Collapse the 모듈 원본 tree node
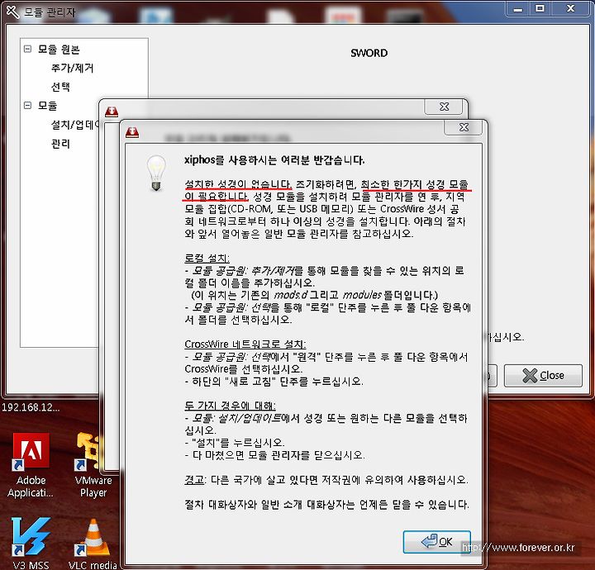Viewport: 595px width, 570px height. pos(28,49)
